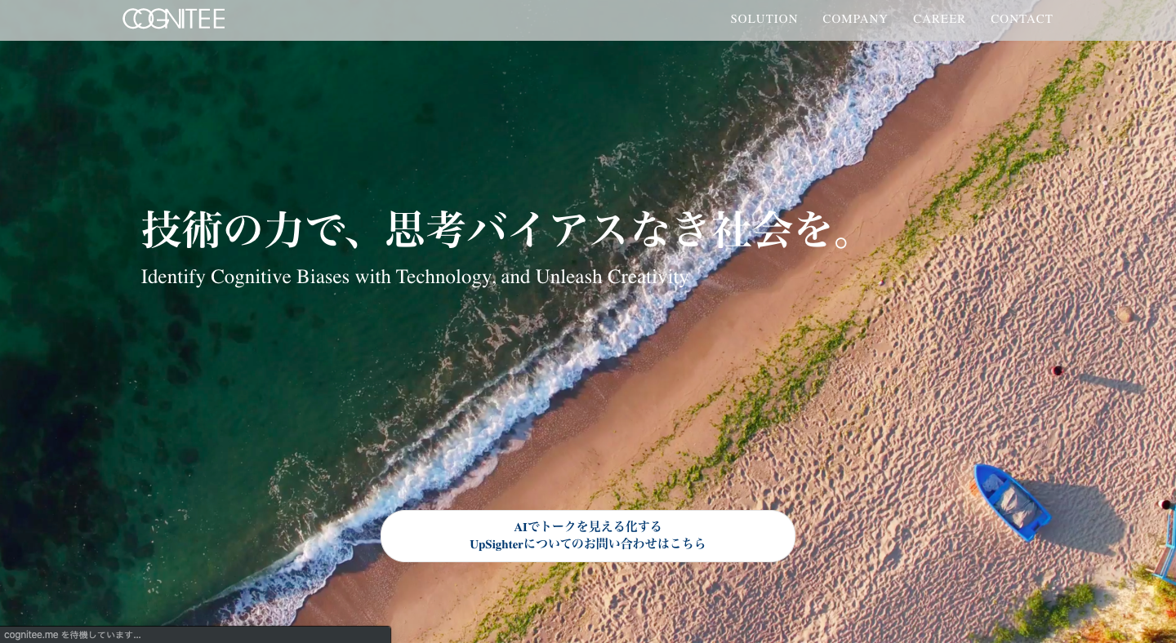This screenshot has width=1176, height=643.
Task: Click the Japanese headline 技術の力で、思考バイアスなき社会を。
Action: [x=500, y=229]
